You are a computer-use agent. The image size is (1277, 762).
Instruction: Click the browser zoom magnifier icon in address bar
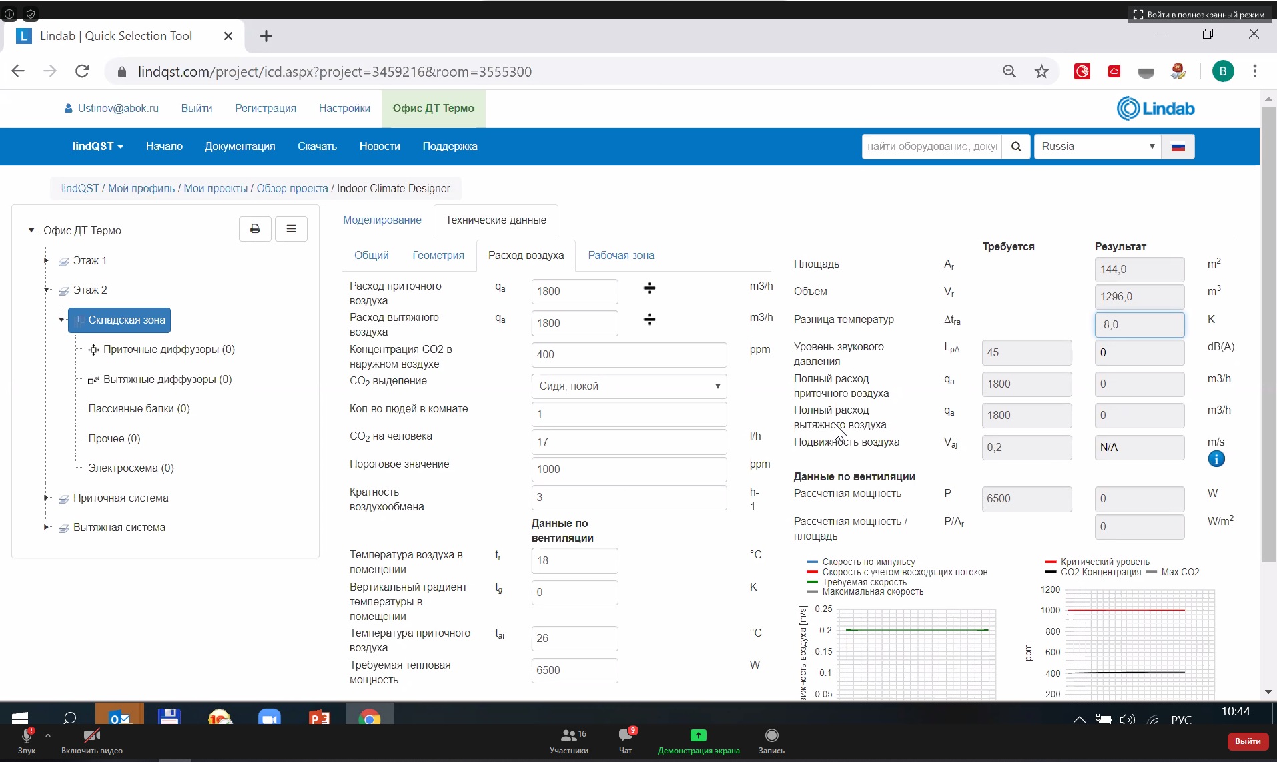(1009, 71)
